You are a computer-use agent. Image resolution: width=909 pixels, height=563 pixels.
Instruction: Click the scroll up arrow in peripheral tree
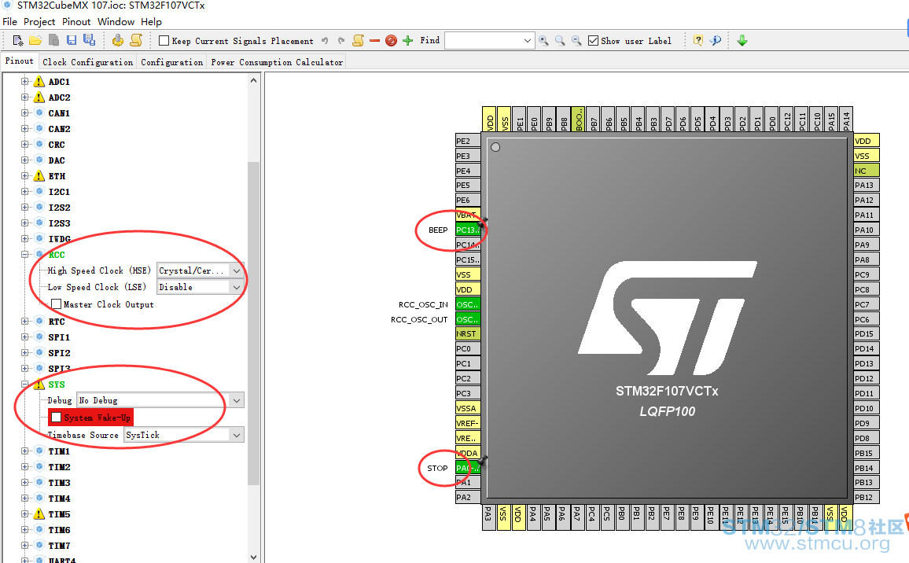tap(253, 80)
